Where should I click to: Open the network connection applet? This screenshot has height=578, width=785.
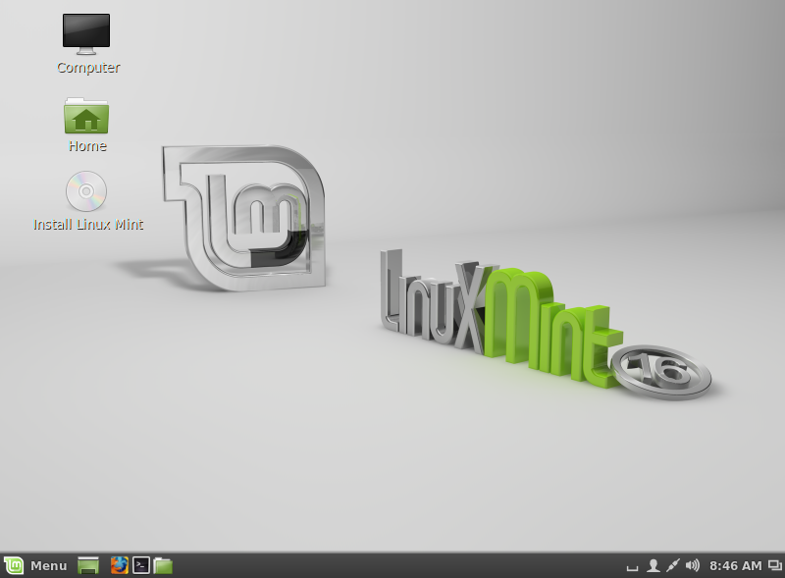pyautogui.click(x=673, y=566)
